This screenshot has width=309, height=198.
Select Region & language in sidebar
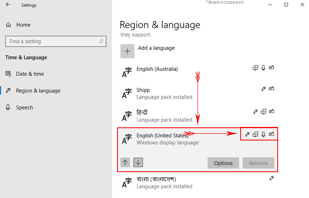pyautogui.click(x=38, y=91)
